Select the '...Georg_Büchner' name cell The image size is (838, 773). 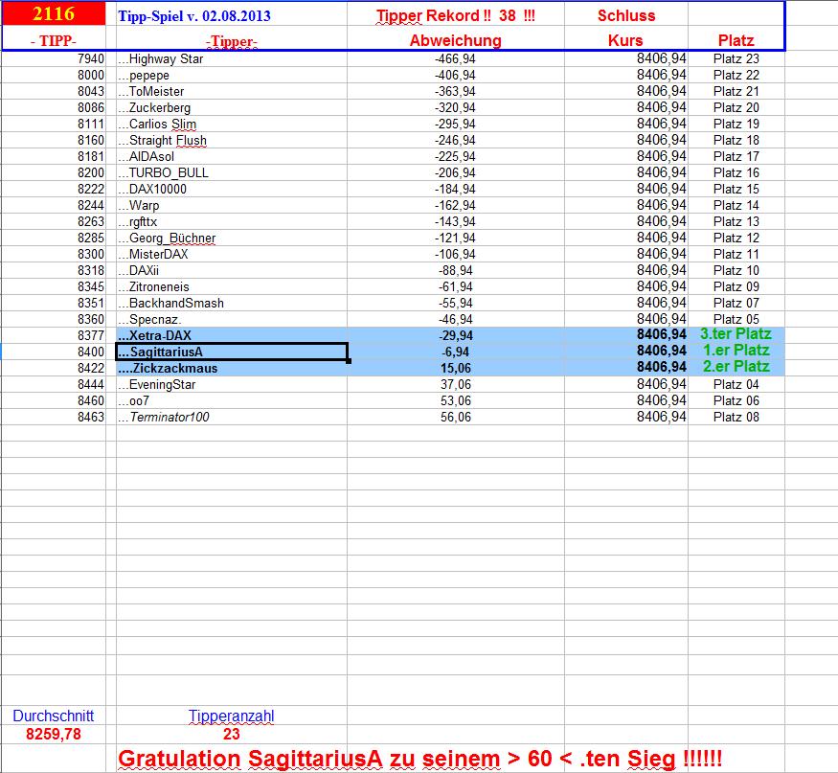click(x=232, y=239)
